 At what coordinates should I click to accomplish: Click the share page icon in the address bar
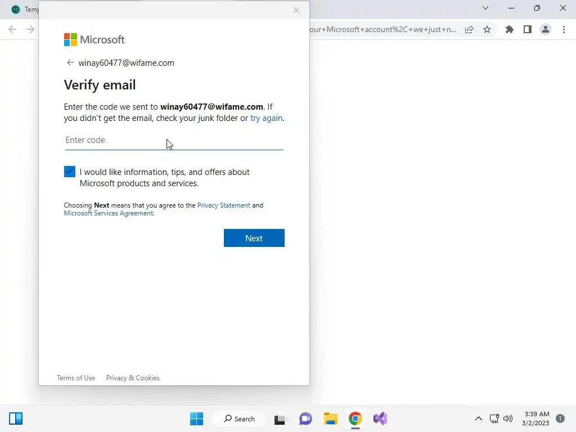[469, 29]
